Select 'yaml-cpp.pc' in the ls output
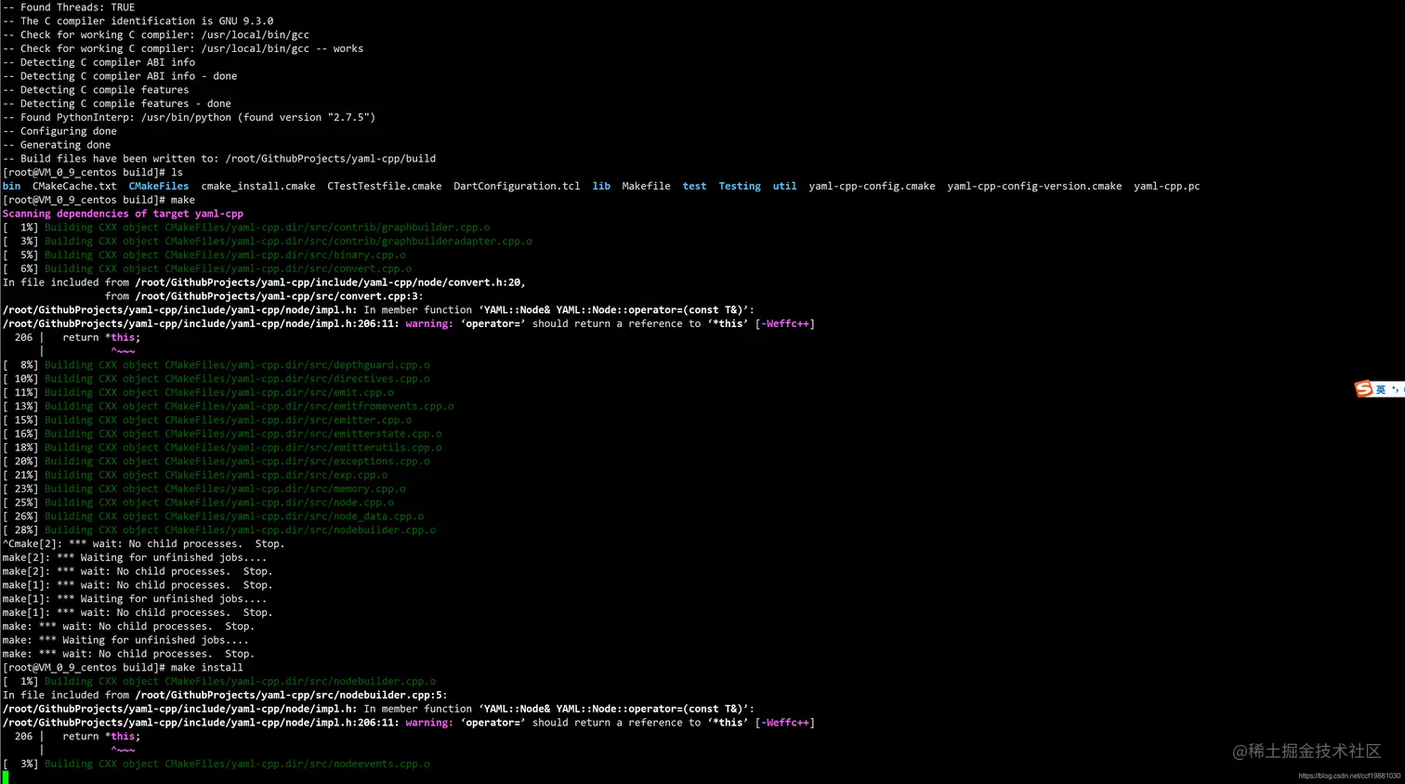Screen dimensions: 1405x784 (1167, 186)
